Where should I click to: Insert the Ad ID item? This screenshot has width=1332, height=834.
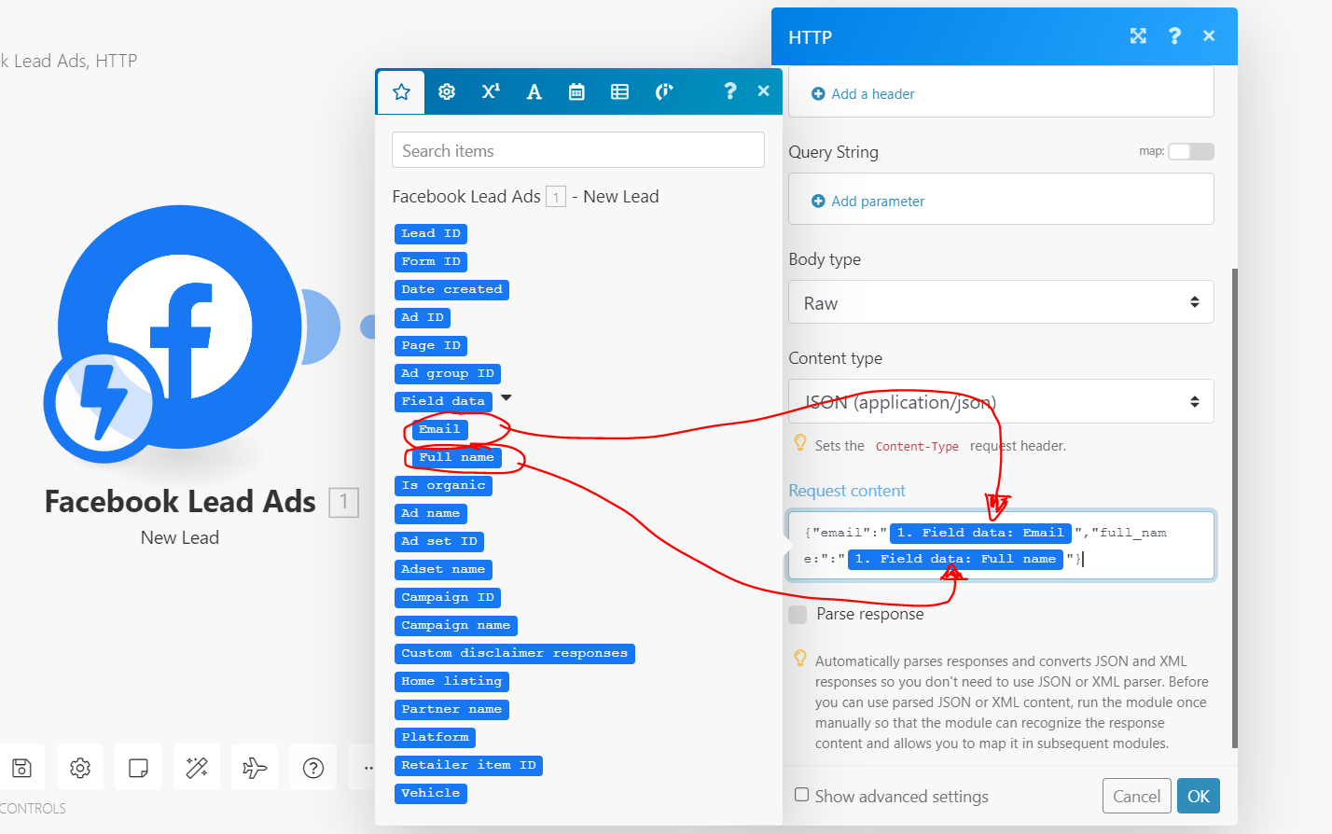coord(422,318)
